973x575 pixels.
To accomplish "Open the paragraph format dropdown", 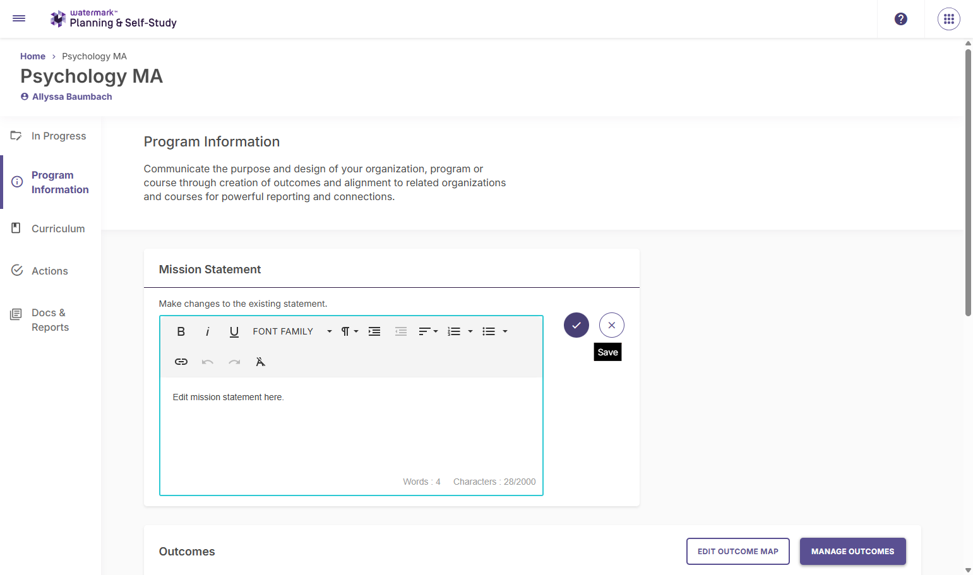I will (350, 331).
